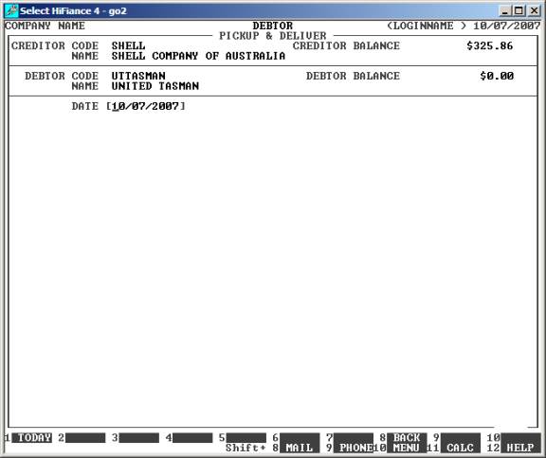
Task: Click the blank function key 5 block
Action: tap(246, 437)
